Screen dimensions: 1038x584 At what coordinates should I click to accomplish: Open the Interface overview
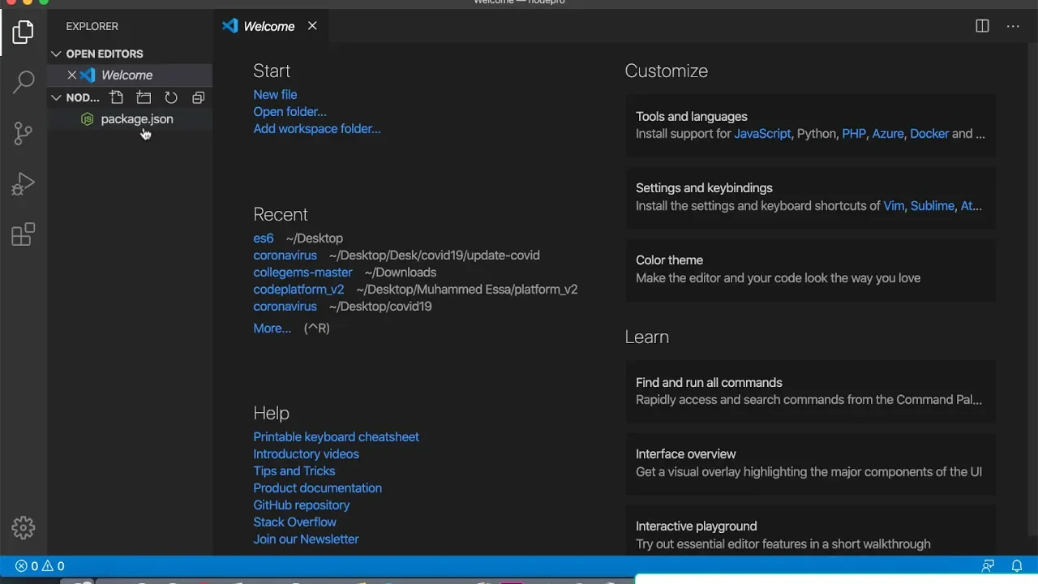(x=810, y=463)
